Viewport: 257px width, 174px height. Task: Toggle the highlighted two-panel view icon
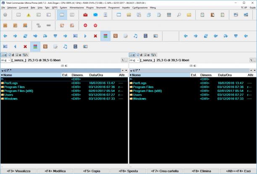pyautogui.click(x=62, y=15)
